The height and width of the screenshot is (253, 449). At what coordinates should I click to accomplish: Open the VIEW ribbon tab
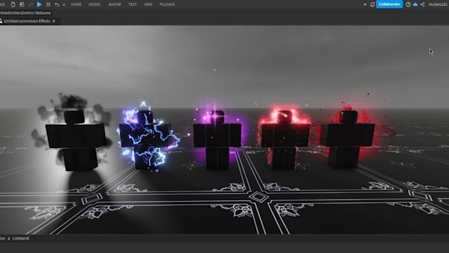pos(148,5)
